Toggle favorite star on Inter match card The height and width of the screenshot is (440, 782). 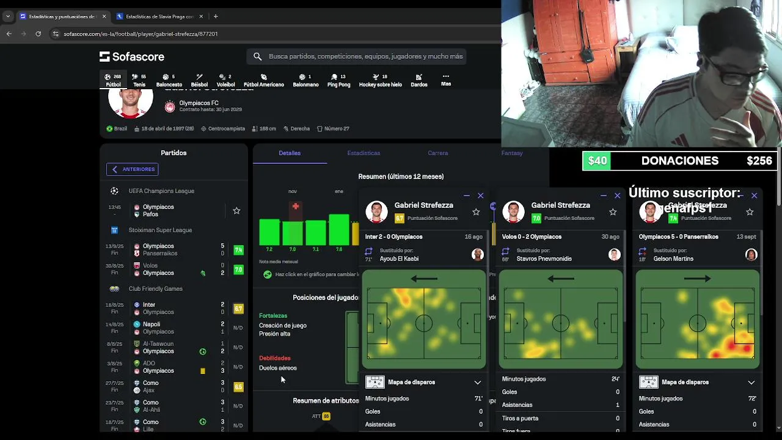(476, 211)
